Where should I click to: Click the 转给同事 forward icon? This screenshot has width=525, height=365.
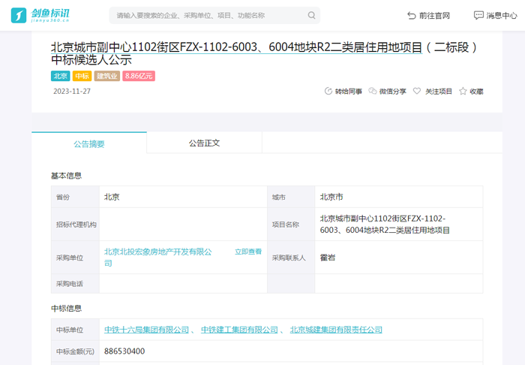point(328,91)
